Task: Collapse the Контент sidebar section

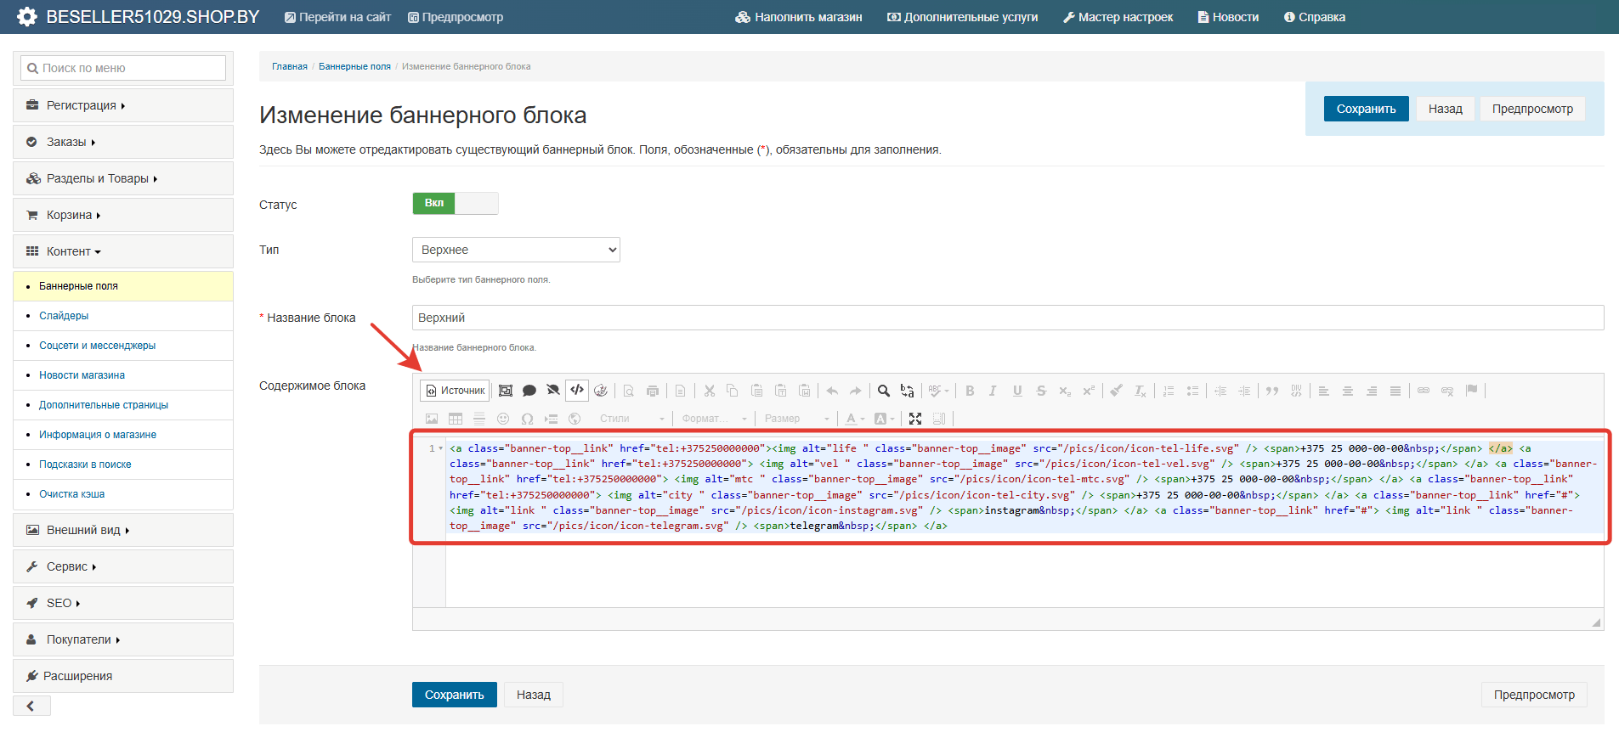Action: 73,251
